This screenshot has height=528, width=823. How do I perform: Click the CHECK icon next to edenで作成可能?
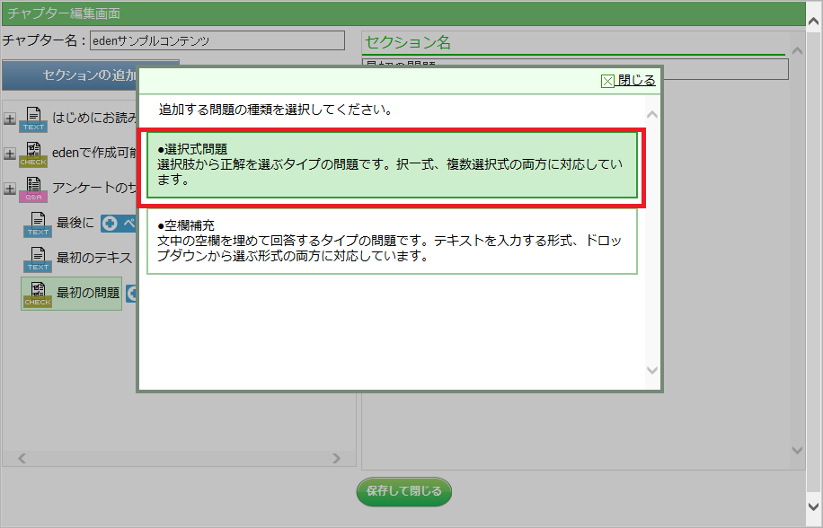(x=33, y=154)
